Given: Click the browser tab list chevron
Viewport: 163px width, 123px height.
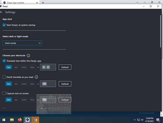Looking at the screenshot, I should coord(137,2).
